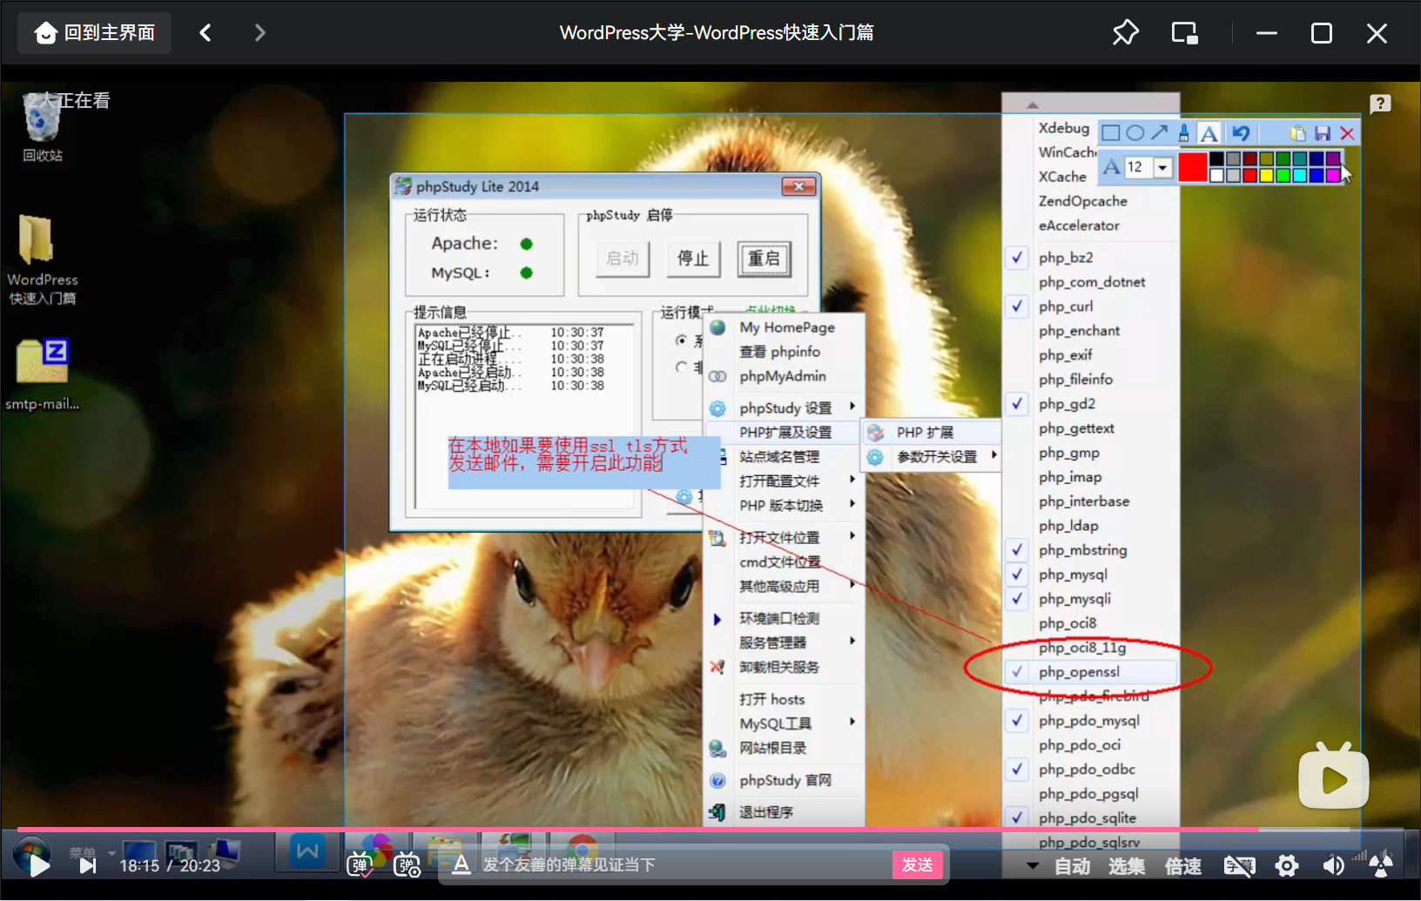This screenshot has width=1421, height=901.
Task: Click the 停止 button in phpStudy
Action: [693, 259]
